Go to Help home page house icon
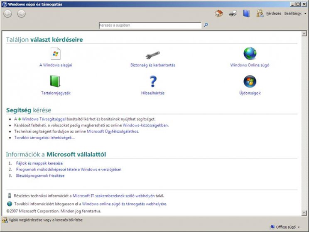The height and width of the screenshot is (232, 309). click(x=218, y=13)
